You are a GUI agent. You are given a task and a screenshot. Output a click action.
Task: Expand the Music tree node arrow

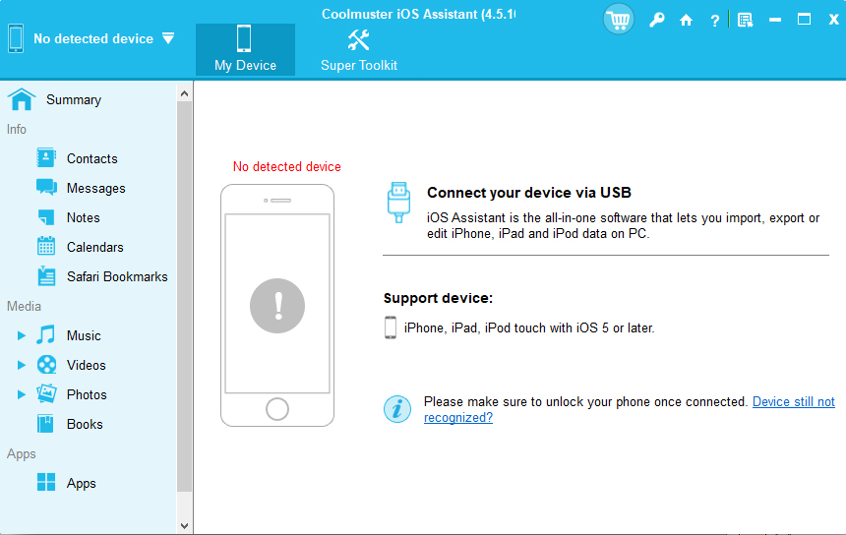(21, 335)
